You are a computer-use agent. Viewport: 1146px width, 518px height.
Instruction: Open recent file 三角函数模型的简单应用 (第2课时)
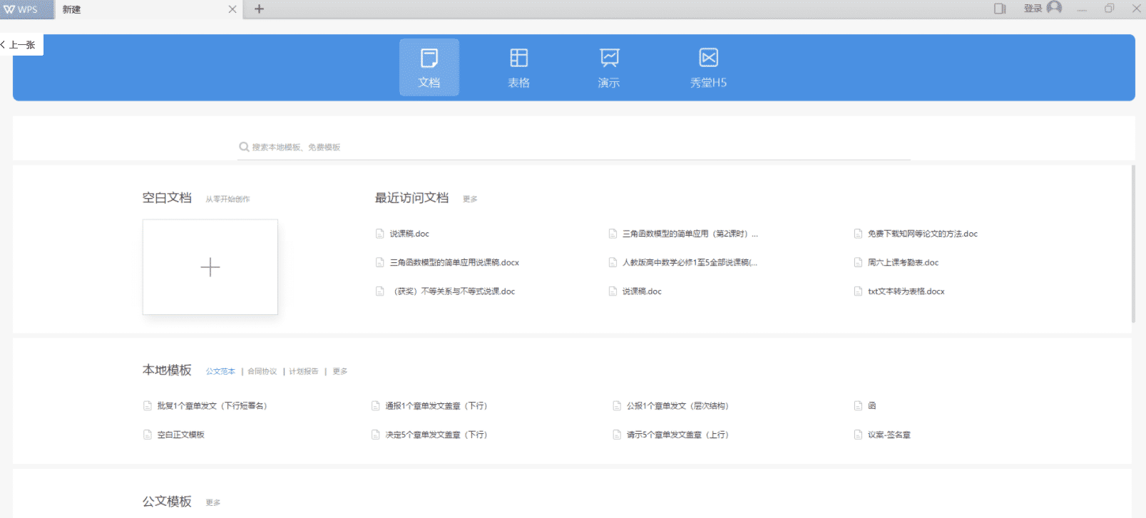pyautogui.click(x=690, y=234)
